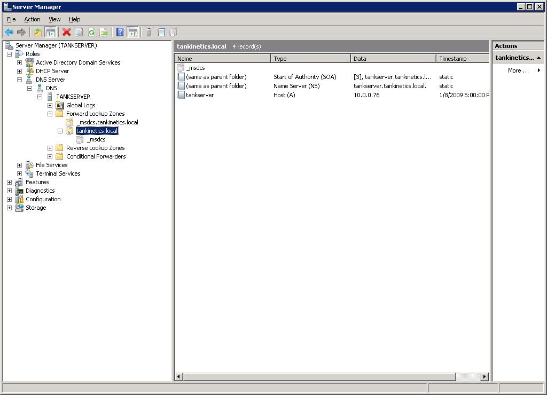
Task: Expand the Storage node
Action: click(x=10, y=208)
